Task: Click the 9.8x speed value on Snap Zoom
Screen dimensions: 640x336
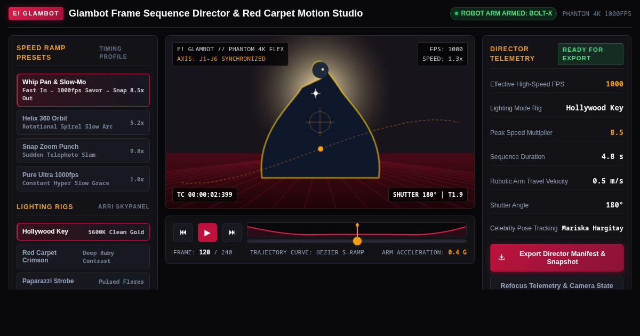Action: coord(137,151)
